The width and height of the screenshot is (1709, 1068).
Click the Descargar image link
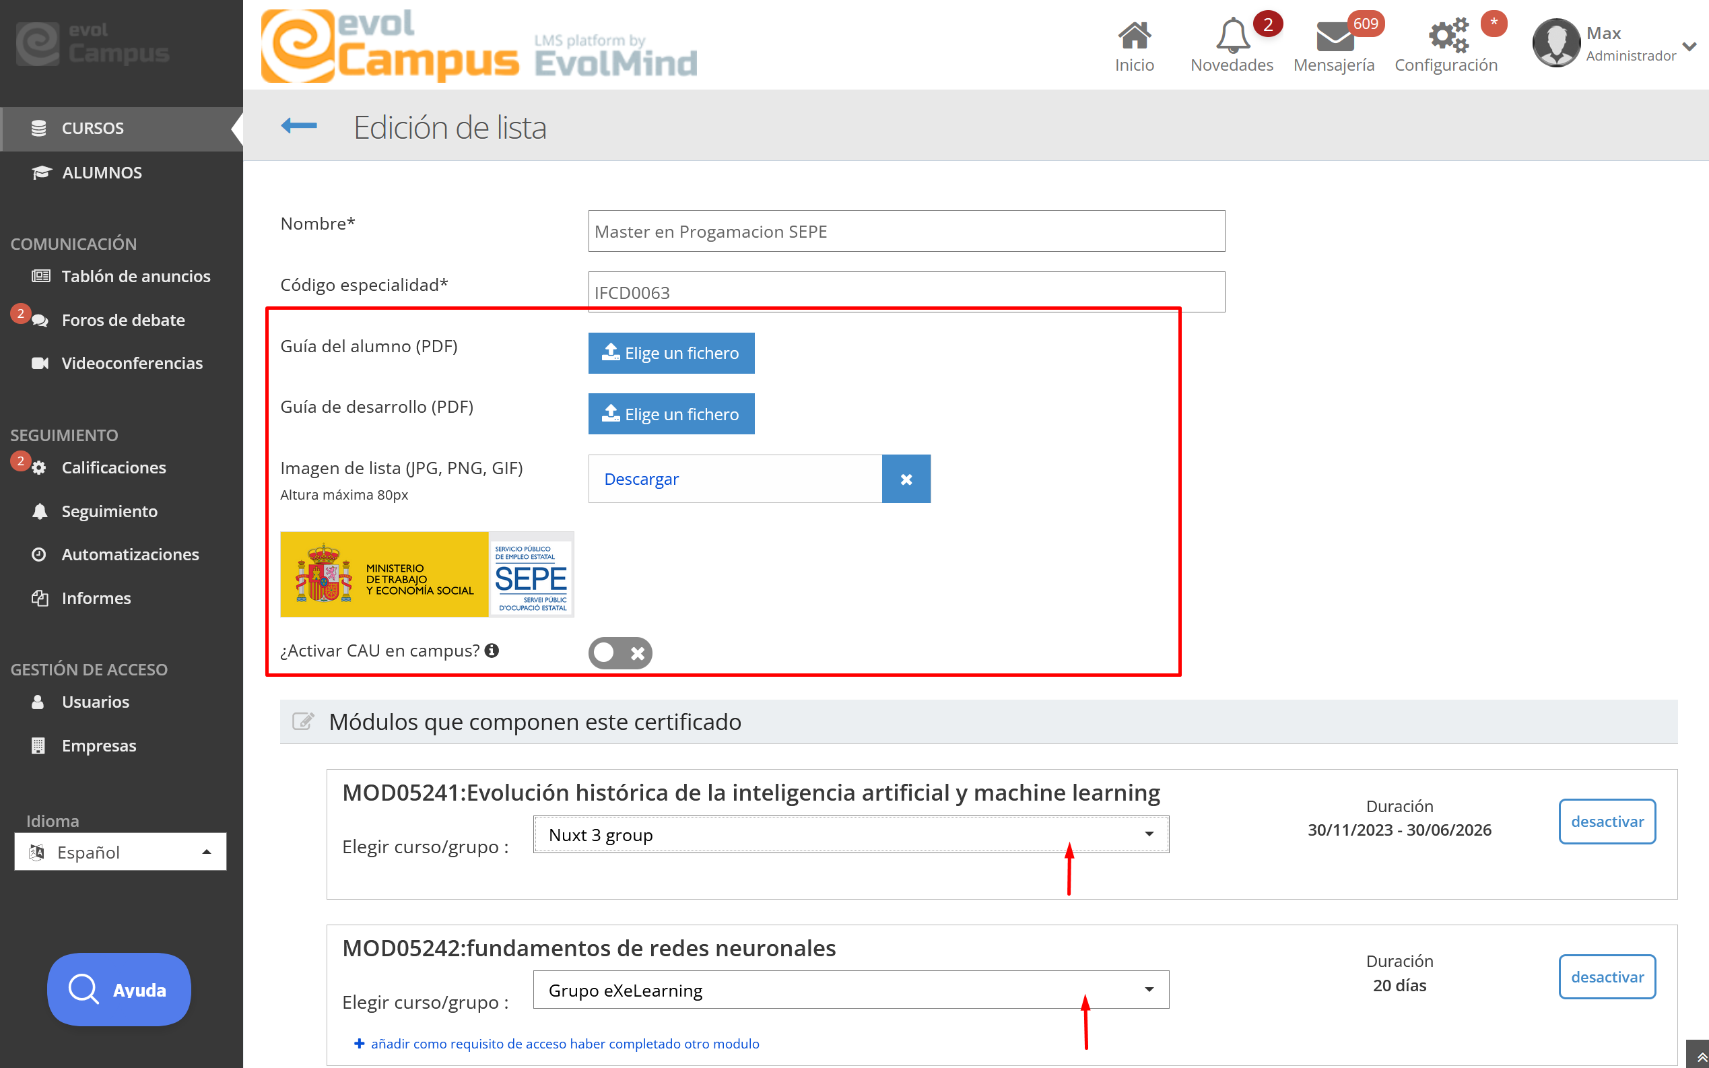pos(641,479)
